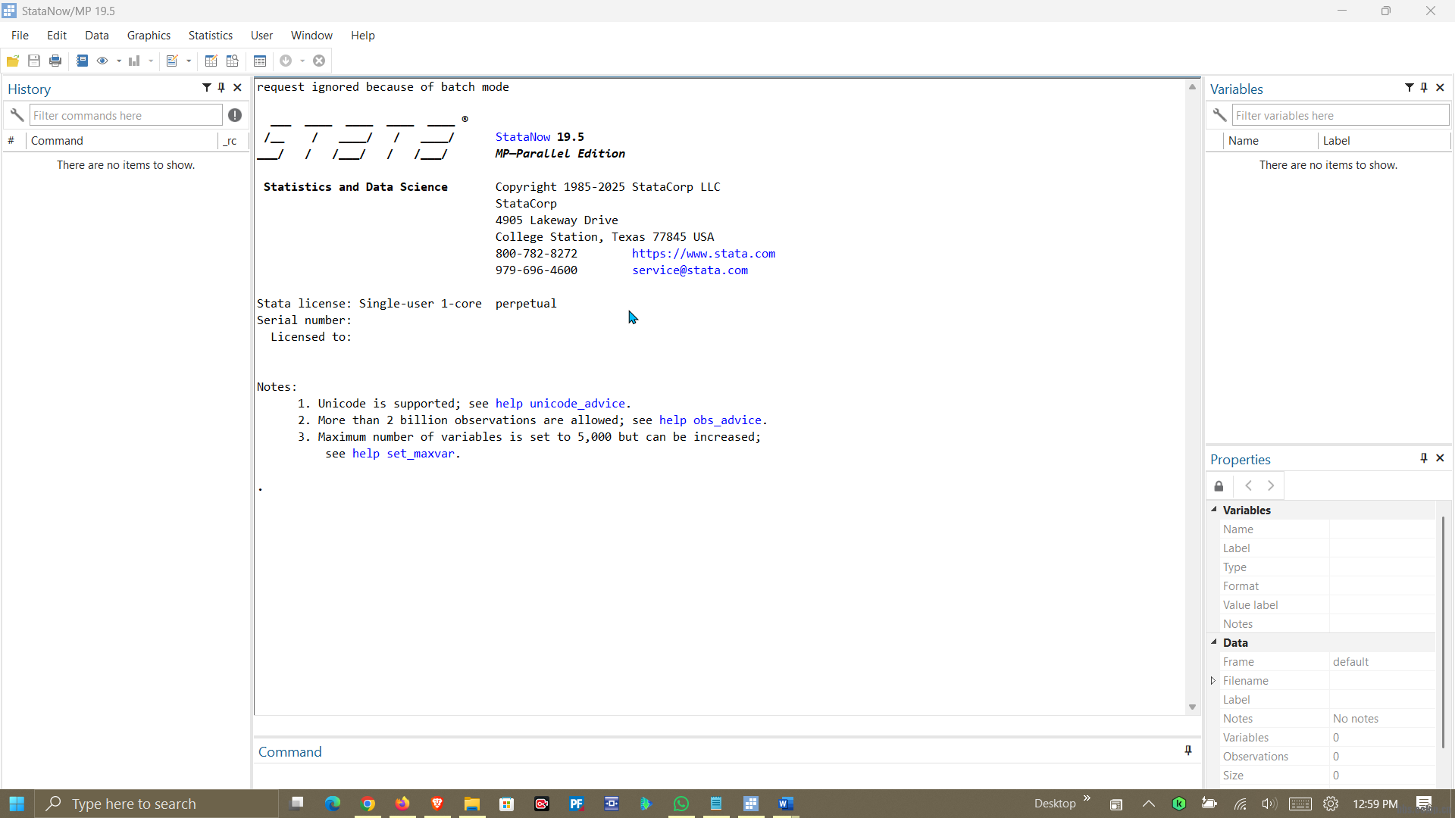Toggle the History panel pin

(221, 88)
